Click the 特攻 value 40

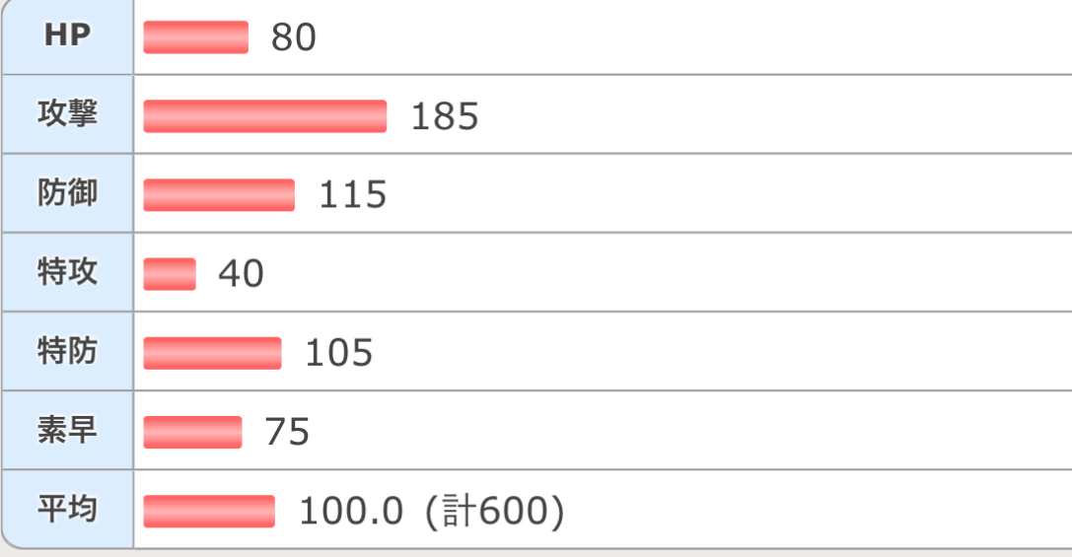tap(241, 274)
